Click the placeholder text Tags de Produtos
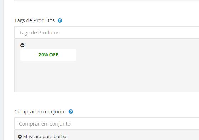This screenshot has width=199, height=140. click(39, 33)
